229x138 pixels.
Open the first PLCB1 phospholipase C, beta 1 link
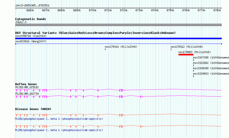click(59, 119)
